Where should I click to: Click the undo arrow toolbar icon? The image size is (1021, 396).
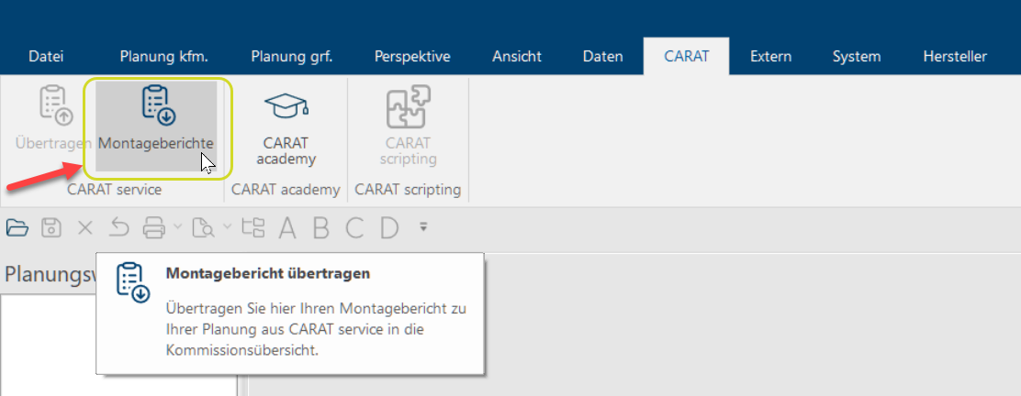118,227
